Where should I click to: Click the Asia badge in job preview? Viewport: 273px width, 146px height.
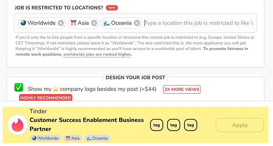pyautogui.click(x=73, y=138)
